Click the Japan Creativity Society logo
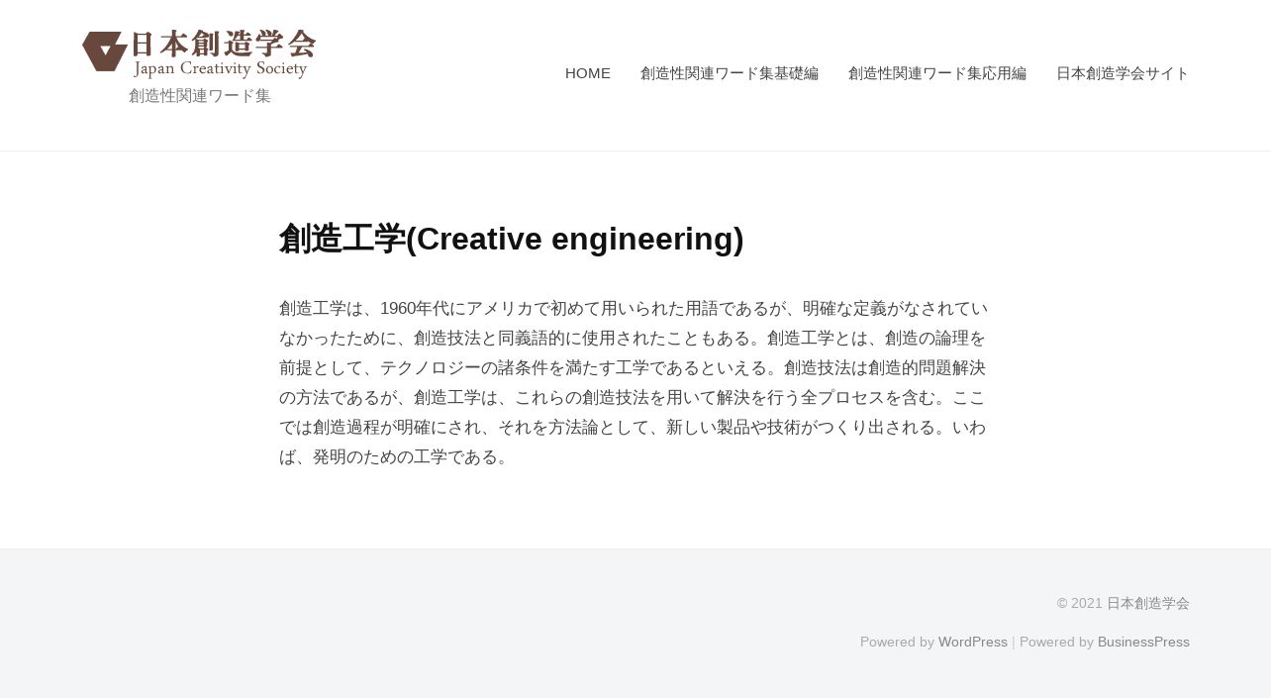Image resolution: width=1271 pixels, height=698 pixels. click(199, 53)
